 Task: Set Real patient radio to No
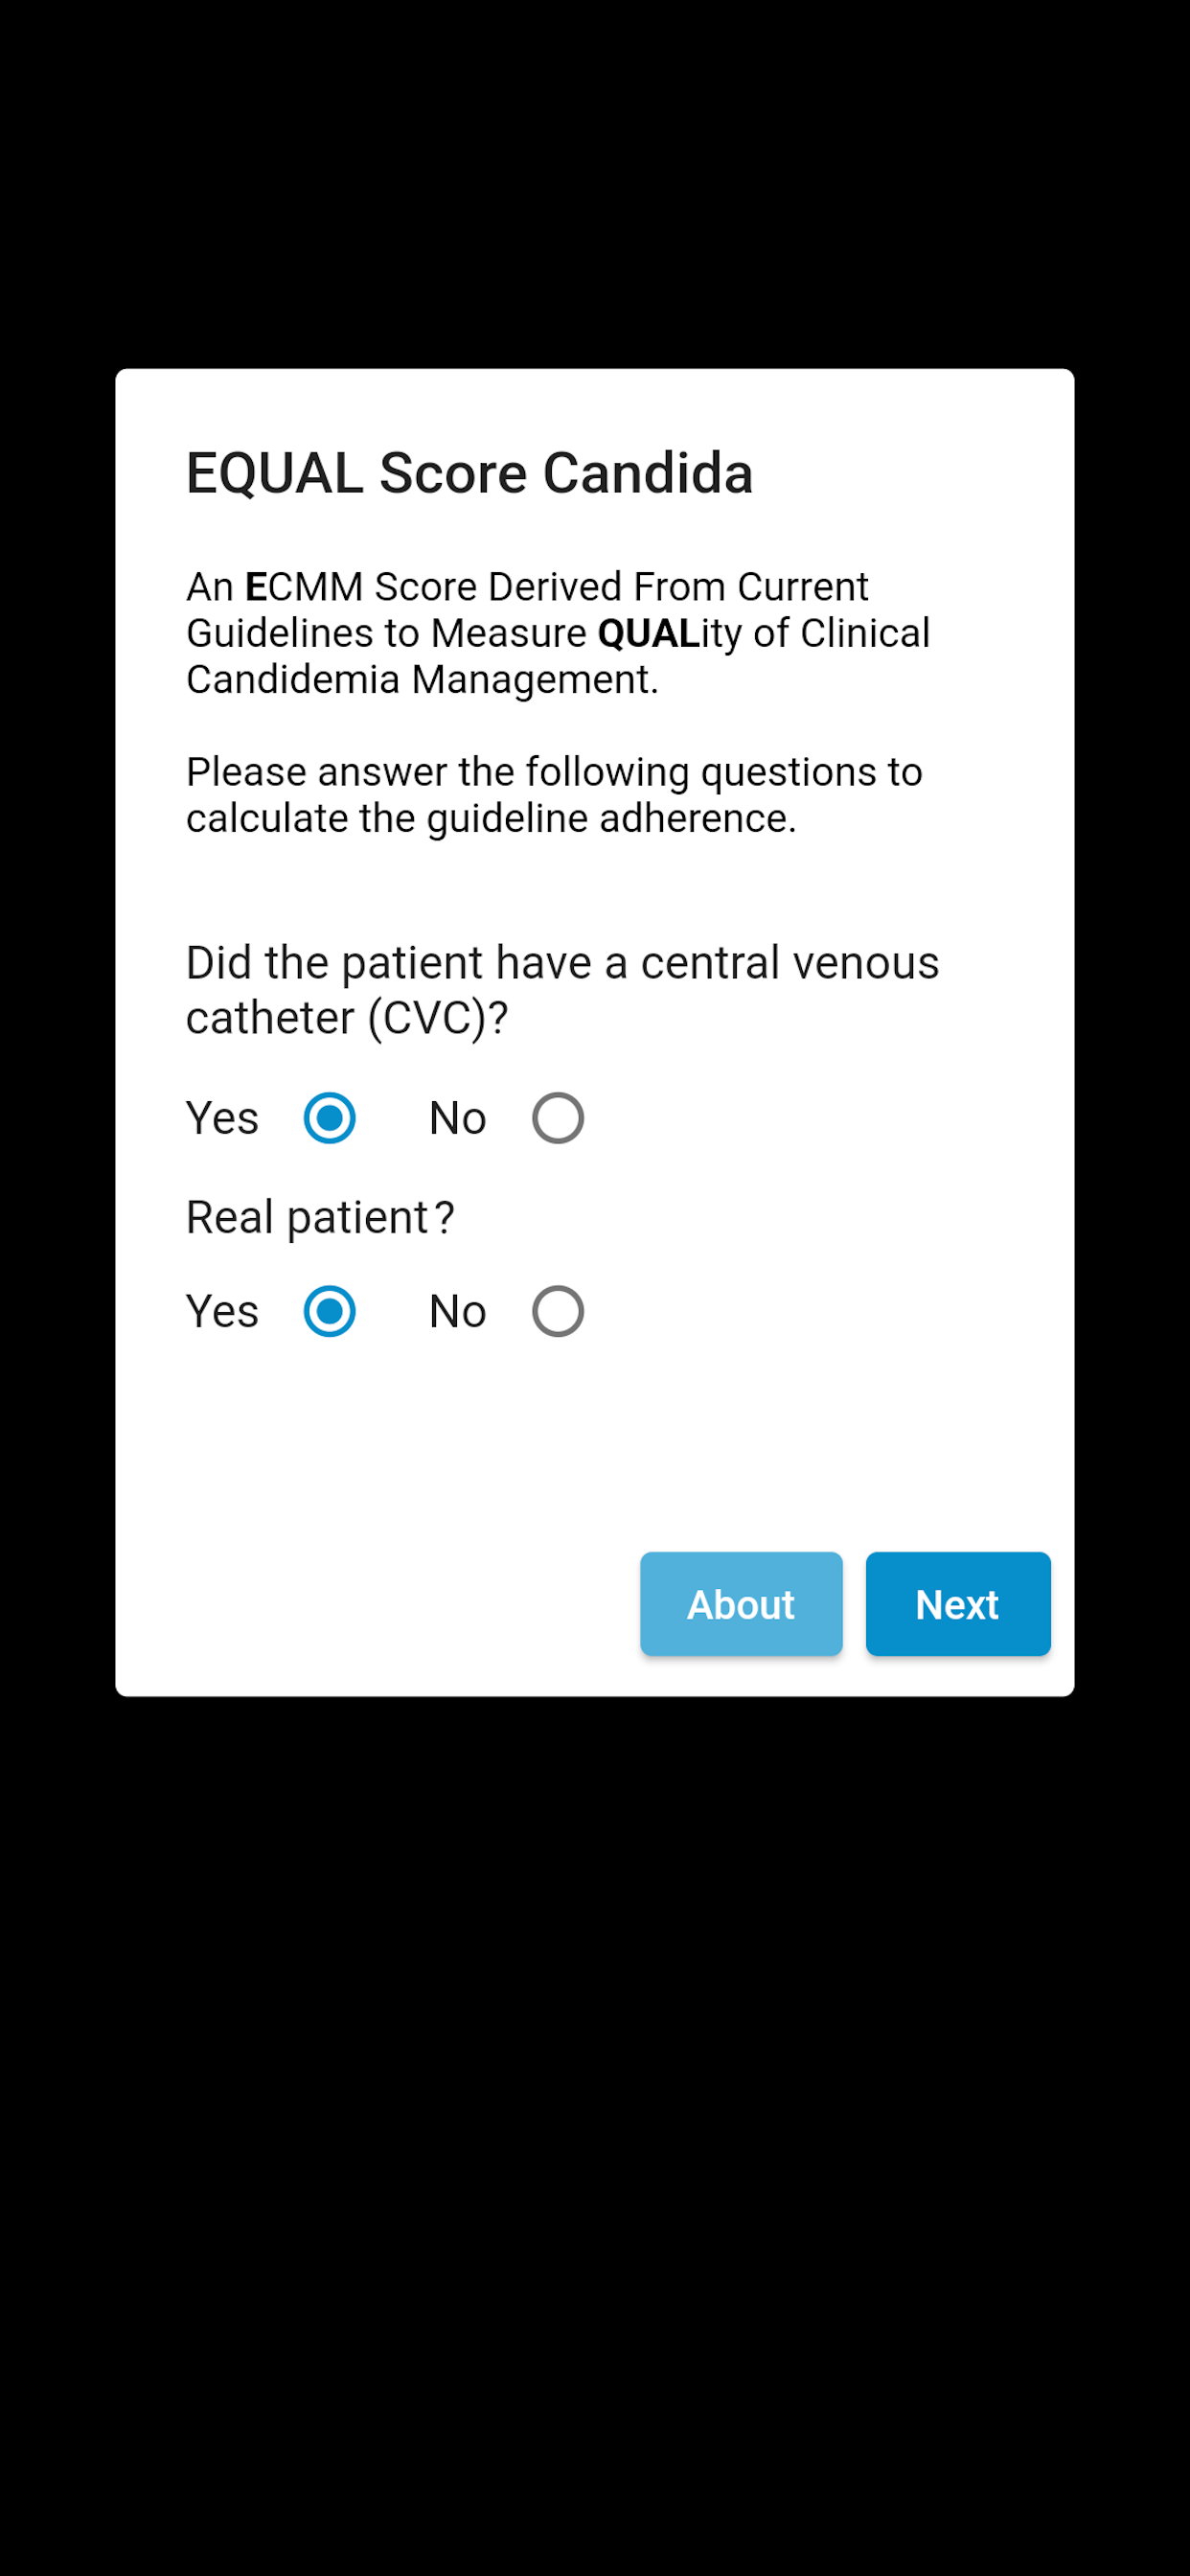coord(557,1310)
